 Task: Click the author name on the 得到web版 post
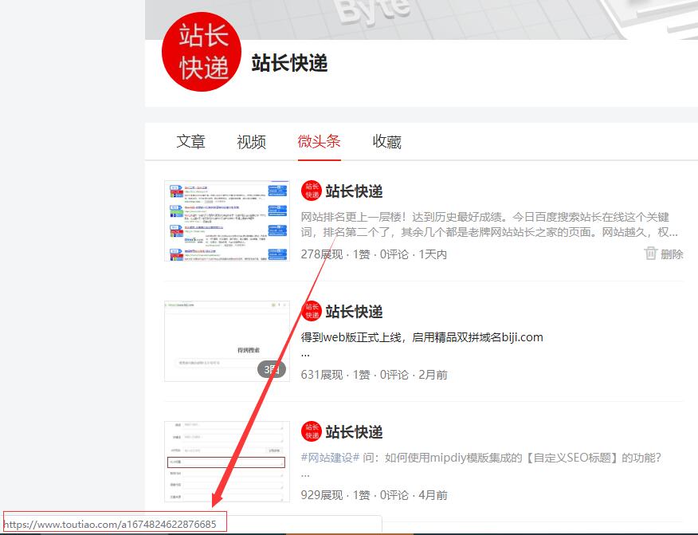354,312
